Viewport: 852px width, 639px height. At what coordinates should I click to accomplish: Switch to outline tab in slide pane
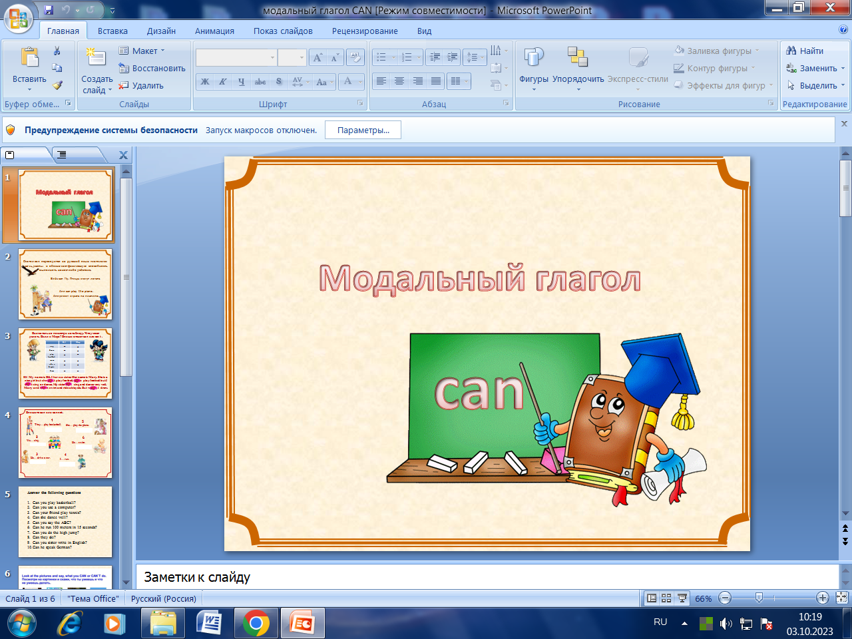tap(62, 154)
